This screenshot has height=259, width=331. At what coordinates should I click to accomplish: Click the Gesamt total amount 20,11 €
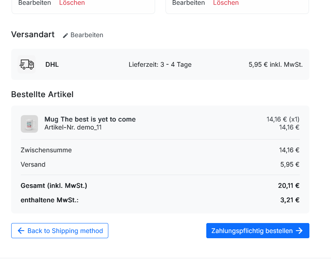pyautogui.click(x=289, y=185)
